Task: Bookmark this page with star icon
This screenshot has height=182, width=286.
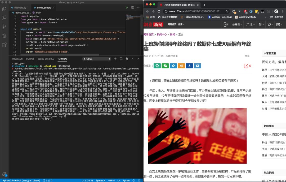Action: (x=226, y=11)
